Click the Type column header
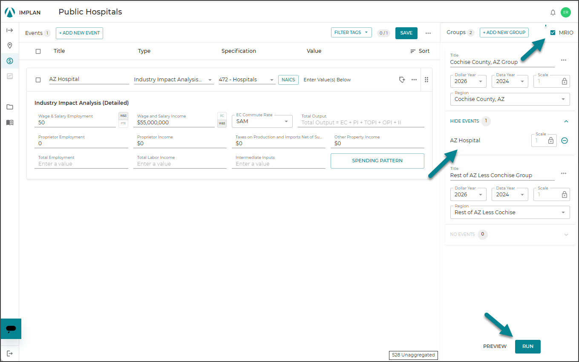This screenshot has width=579, height=362. coord(144,51)
